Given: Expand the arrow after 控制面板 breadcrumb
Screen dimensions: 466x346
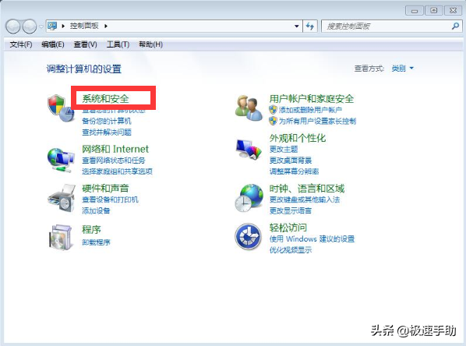Looking at the screenshot, I should click(x=106, y=26).
